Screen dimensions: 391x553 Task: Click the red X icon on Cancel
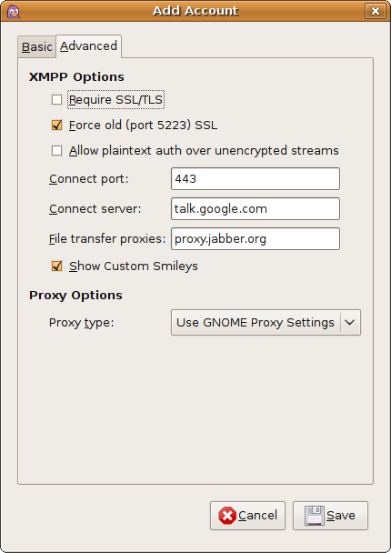click(x=227, y=516)
